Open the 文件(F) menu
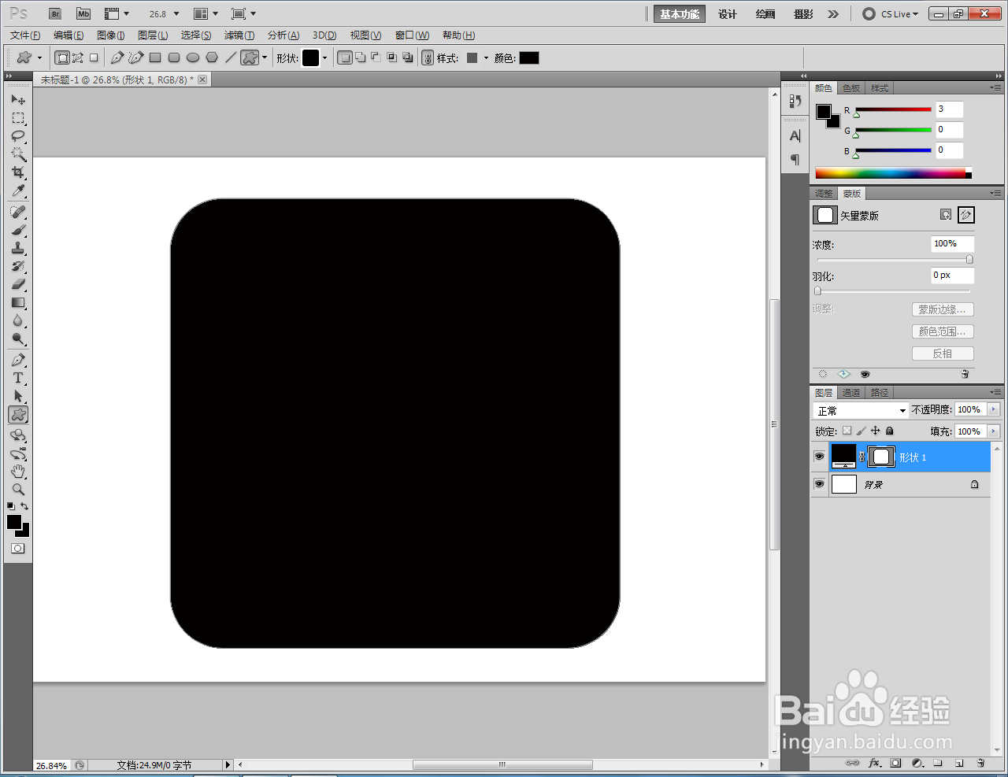This screenshot has width=1008, height=777. point(25,35)
